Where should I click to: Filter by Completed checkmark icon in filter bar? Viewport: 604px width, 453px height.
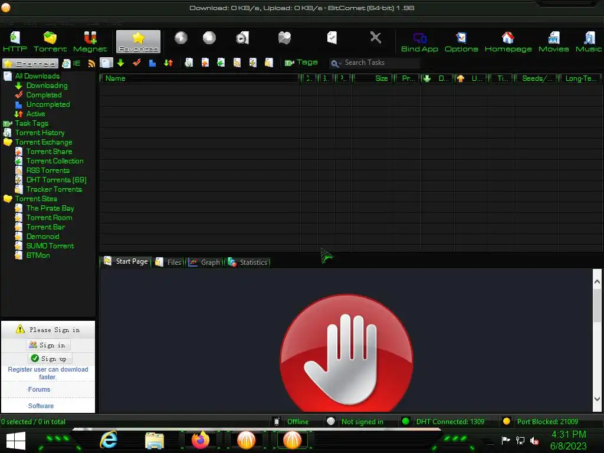pyautogui.click(x=137, y=63)
